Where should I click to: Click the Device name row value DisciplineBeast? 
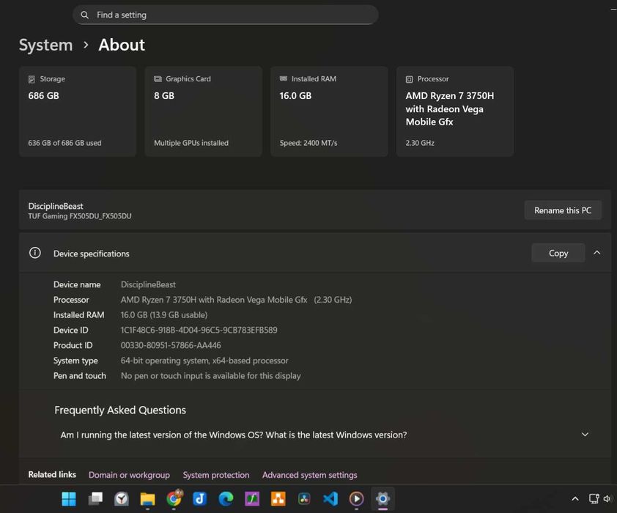pyautogui.click(x=148, y=284)
